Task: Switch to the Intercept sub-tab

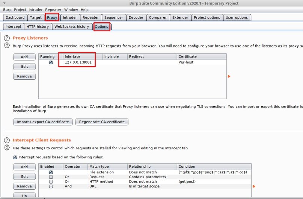Action: 14,26
